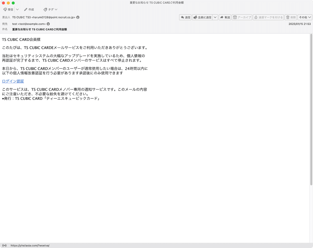The image size is (313, 248).
Task: Click the date 2025/01/15 21:53
Action: (300, 24)
